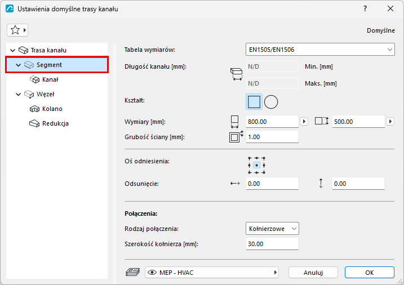The width and height of the screenshot is (404, 285).
Task: Click the layer stack icon
Action: tap(132, 272)
